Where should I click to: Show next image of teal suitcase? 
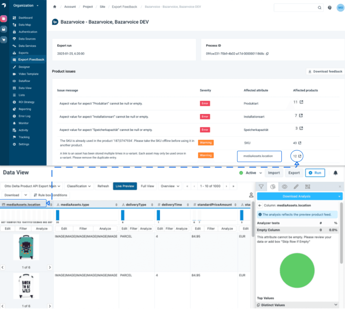click(50, 267)
